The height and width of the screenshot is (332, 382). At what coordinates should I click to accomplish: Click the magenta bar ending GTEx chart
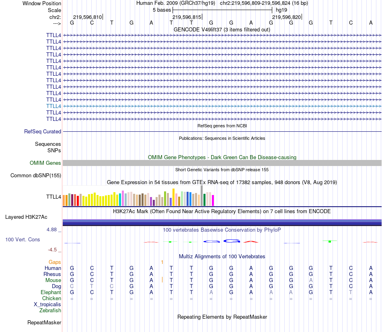coord(213,200)
